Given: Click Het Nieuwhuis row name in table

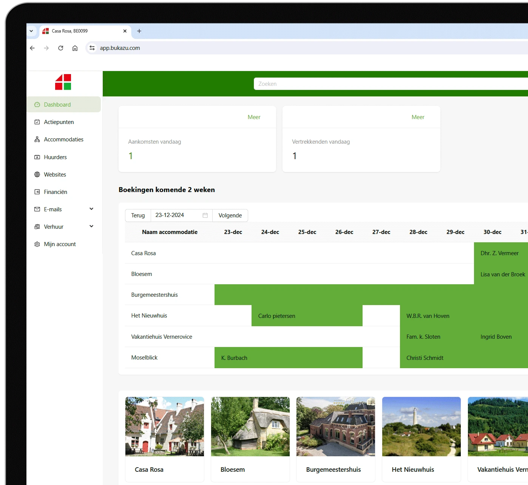Looking at the screenshot, I should [149, 316].
